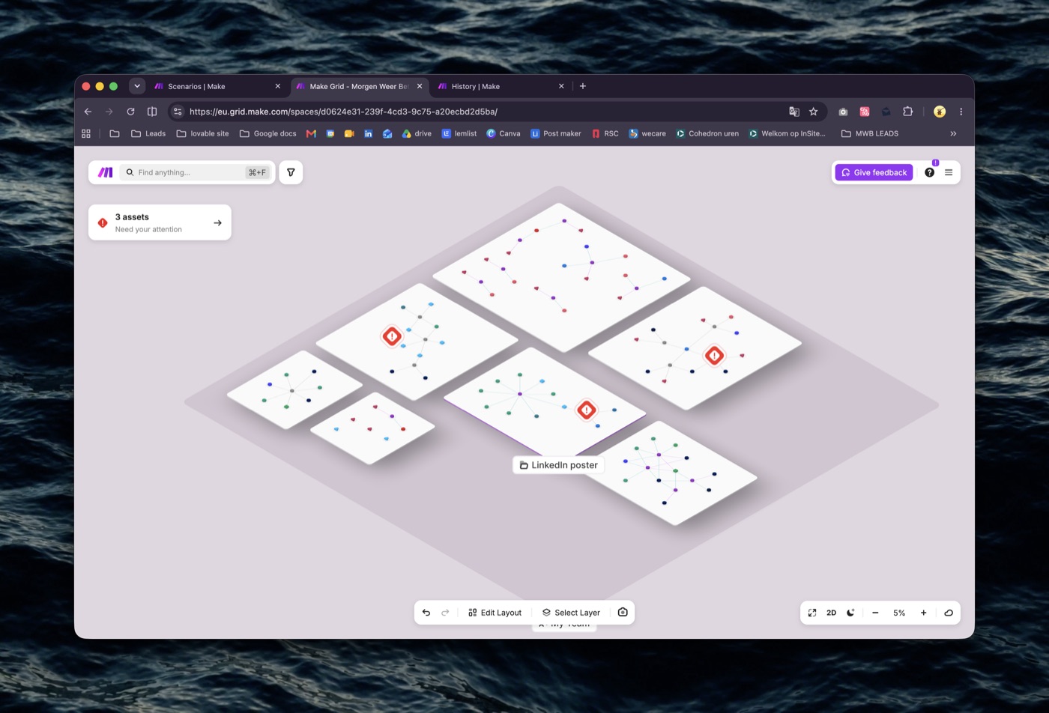1049x713 pixels.
Task: Switch to the History | Make tab
Action: coord(501,86)
